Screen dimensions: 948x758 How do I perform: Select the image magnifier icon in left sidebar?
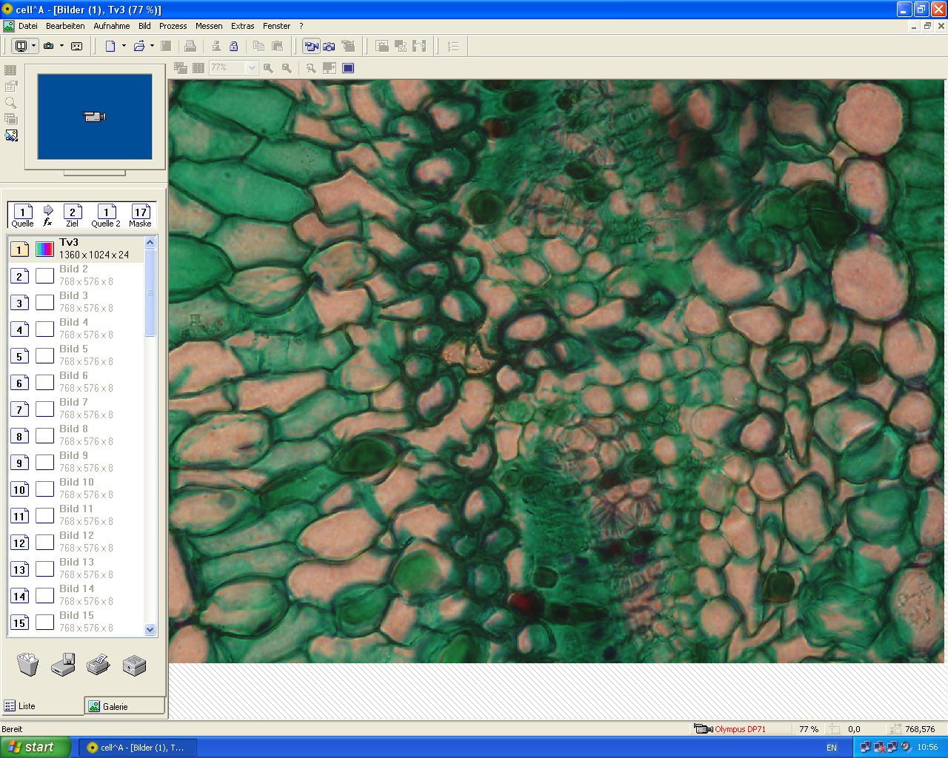pos(10,103)
